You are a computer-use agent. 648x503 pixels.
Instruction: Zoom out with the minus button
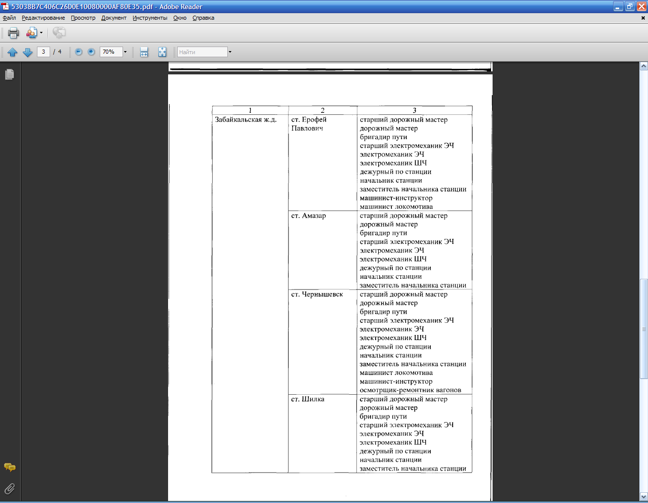(x=78, y=52)
